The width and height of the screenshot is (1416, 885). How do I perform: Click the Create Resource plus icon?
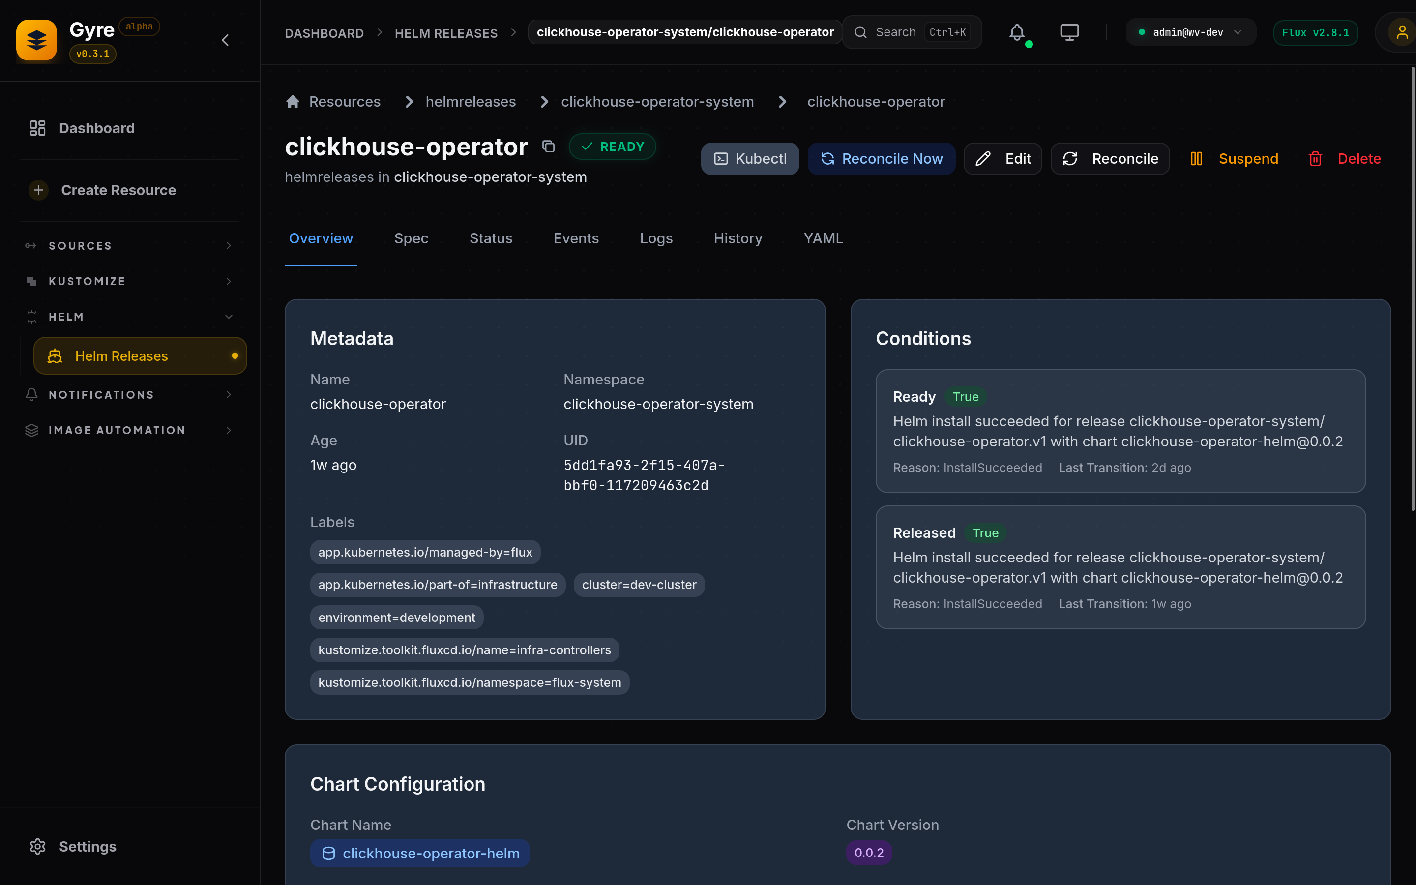(39, 190)
